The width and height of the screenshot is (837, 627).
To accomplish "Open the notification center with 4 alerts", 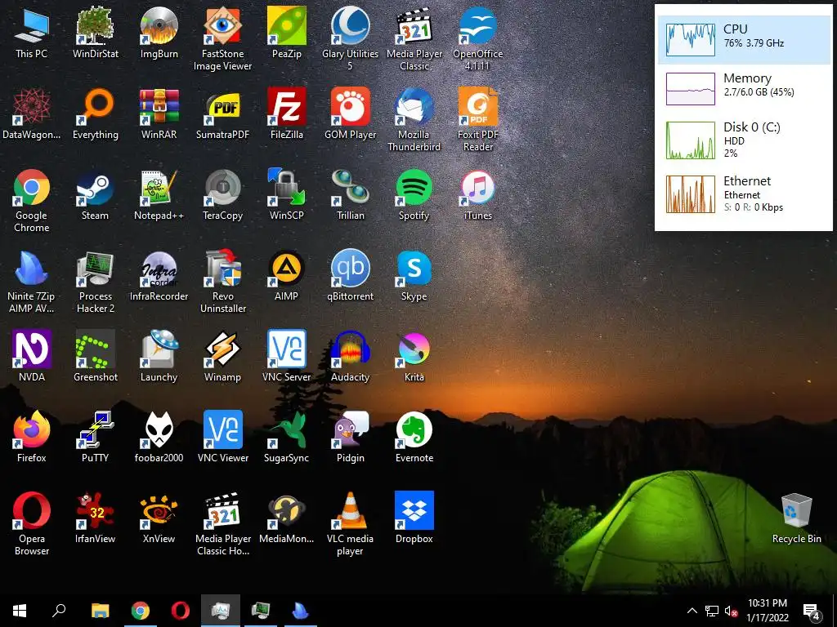I will [x=812, y=611].
